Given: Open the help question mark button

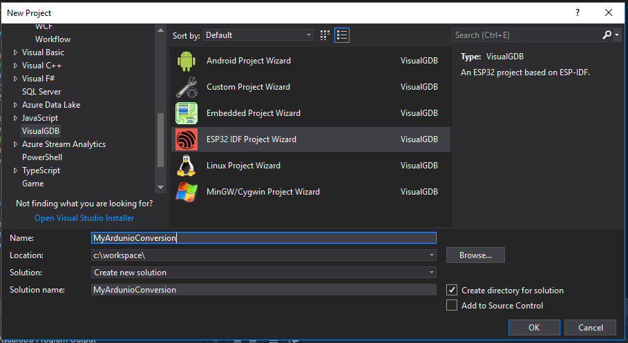Looking at the screenshot, I should click(577, 13).
